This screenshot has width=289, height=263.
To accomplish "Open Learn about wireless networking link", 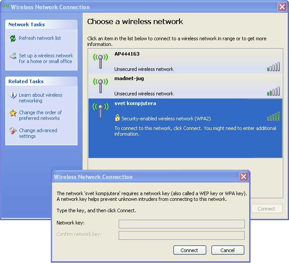I will (41, 98).
